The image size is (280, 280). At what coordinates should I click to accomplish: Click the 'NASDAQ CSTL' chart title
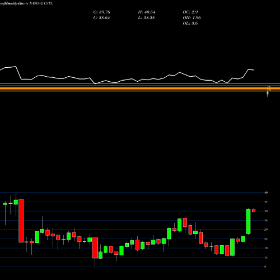(41, 3)
